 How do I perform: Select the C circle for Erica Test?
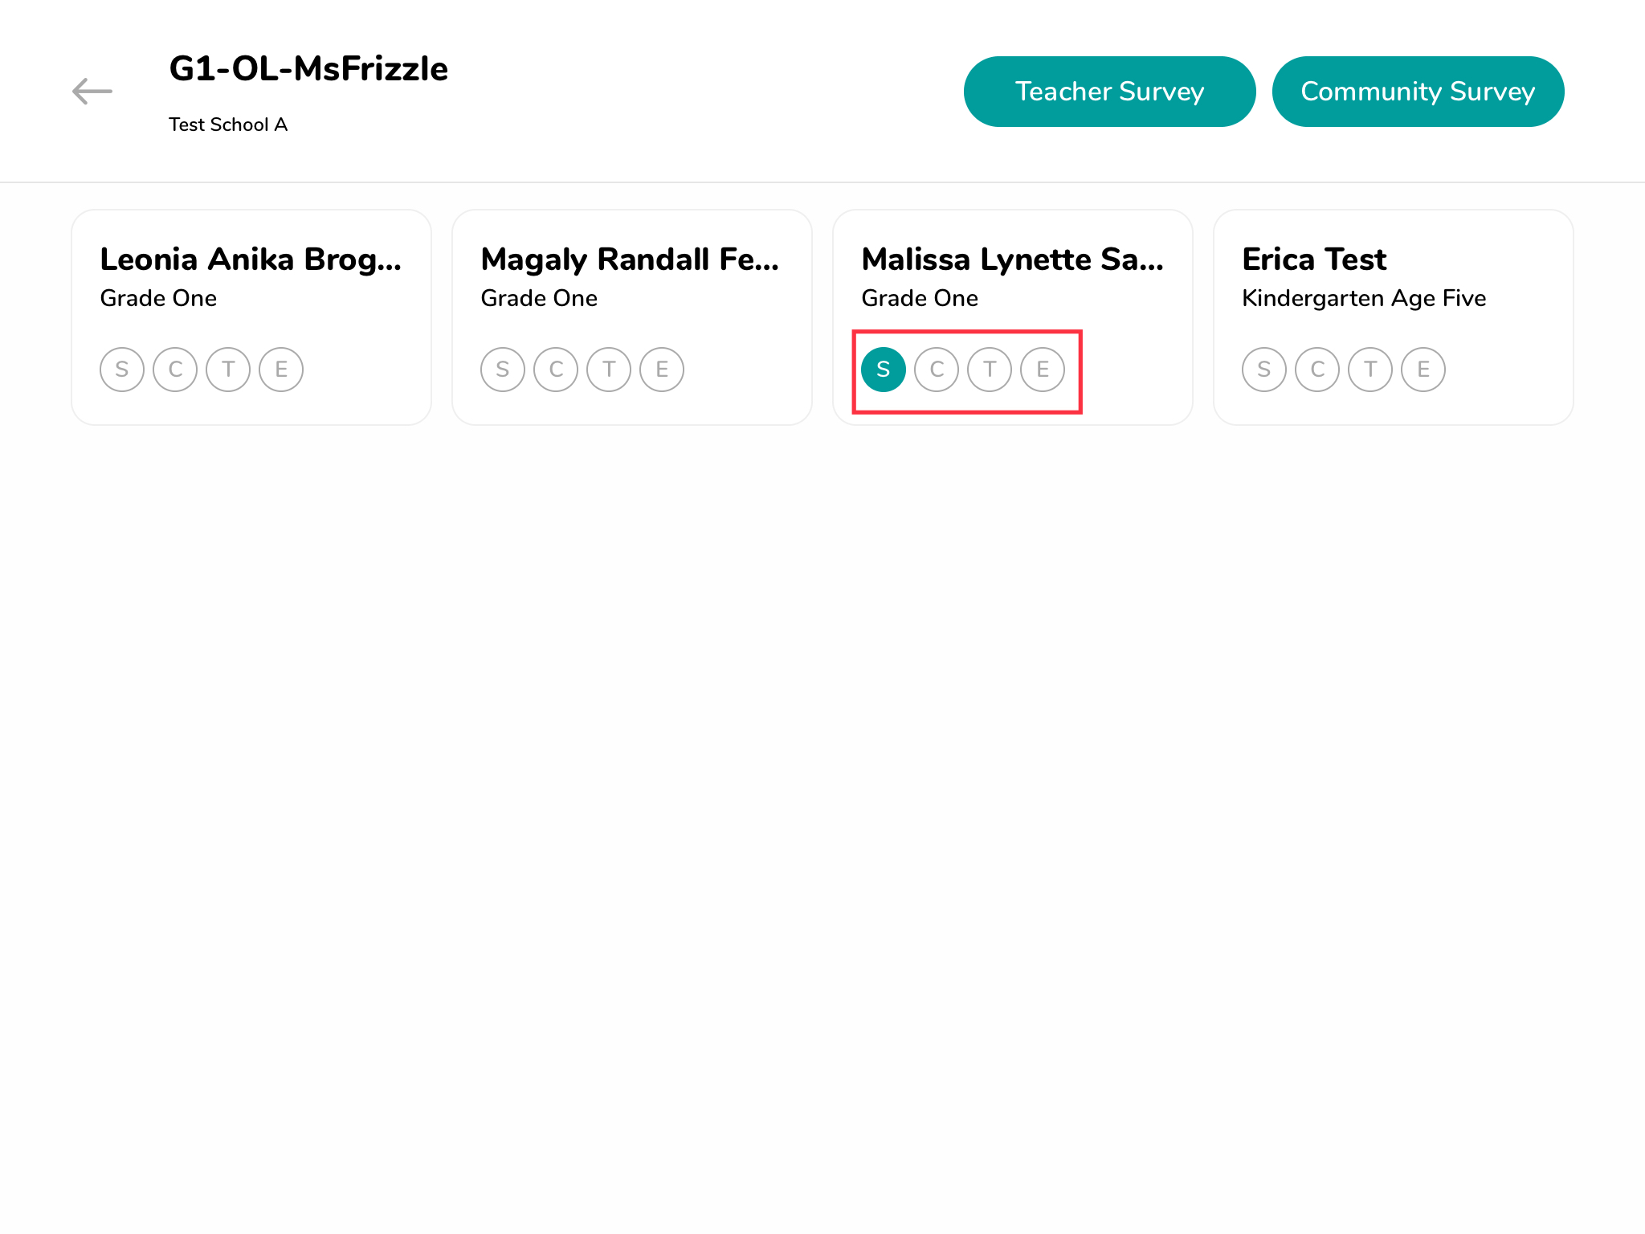[1317, 370]
